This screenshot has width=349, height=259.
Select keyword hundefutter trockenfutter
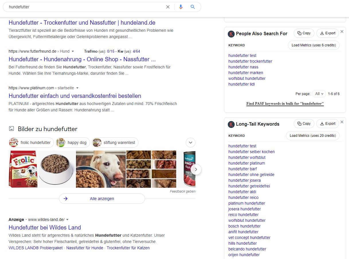pyautogui.click(x=250, y=61)
